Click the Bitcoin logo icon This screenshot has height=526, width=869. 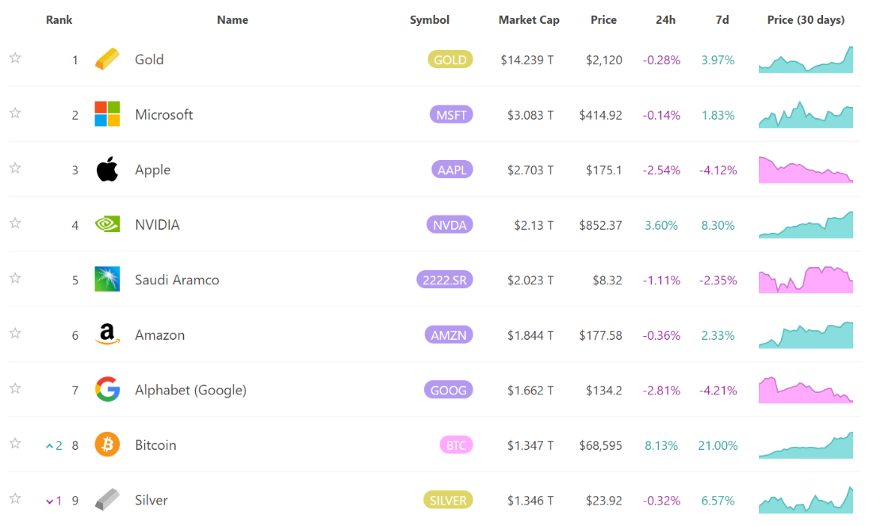point(107,444)
